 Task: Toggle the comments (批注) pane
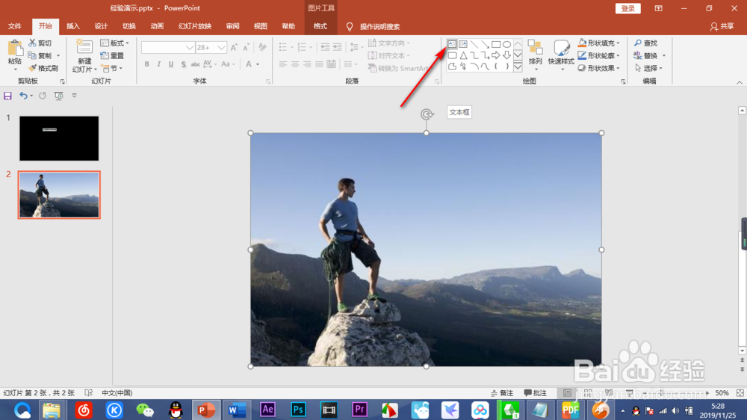coord(536,393)
